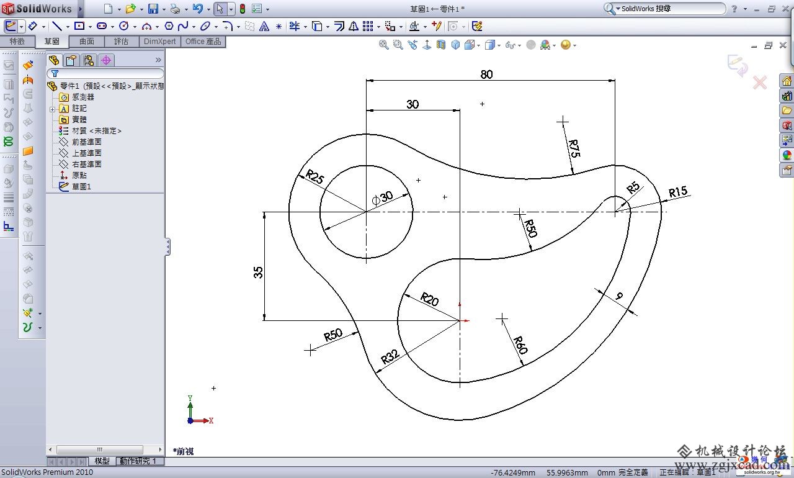Select the Ellipse sketch tool
Screen dimensions: 794x478
point(205,26)
